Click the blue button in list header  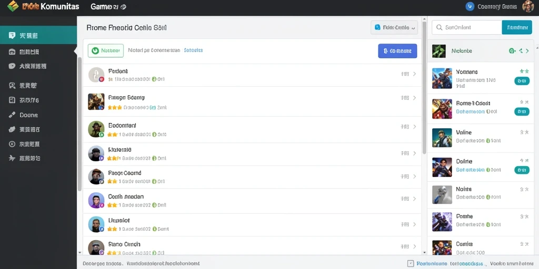(397, 51)
